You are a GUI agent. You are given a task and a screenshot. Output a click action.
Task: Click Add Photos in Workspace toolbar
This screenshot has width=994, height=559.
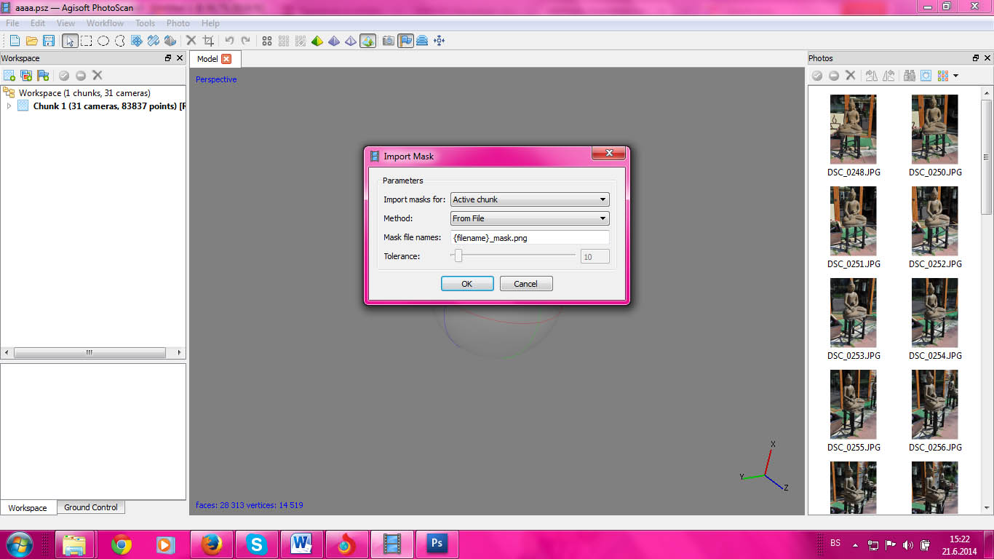pos(26,75)
